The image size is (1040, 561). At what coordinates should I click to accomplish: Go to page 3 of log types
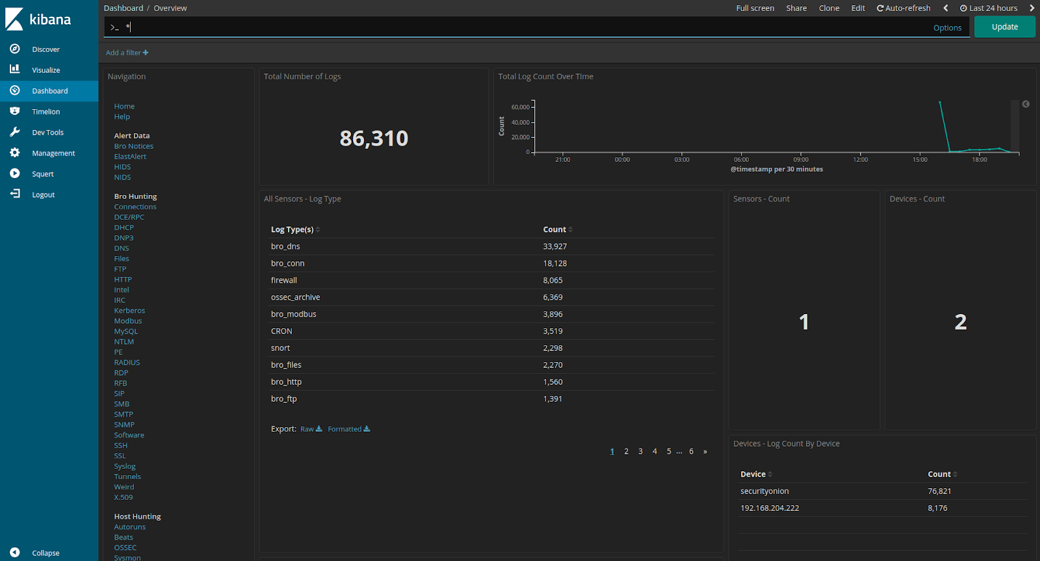pos(640,451)
